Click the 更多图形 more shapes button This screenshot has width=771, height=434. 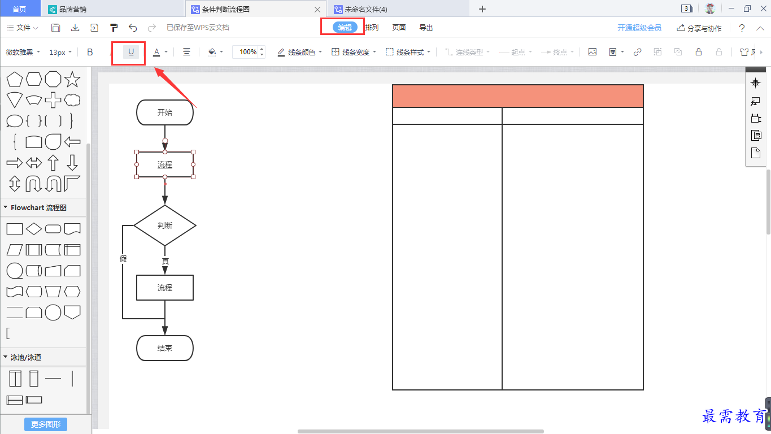(46, 424)
